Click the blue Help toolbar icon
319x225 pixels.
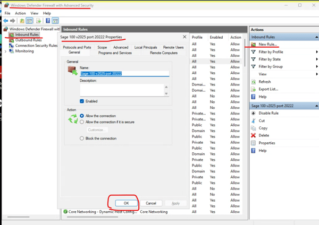point(47,21)
